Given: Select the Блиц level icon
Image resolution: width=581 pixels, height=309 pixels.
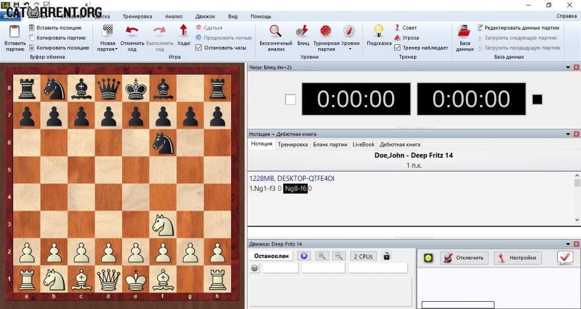Looking at the screenshot, I should point(302,31).
